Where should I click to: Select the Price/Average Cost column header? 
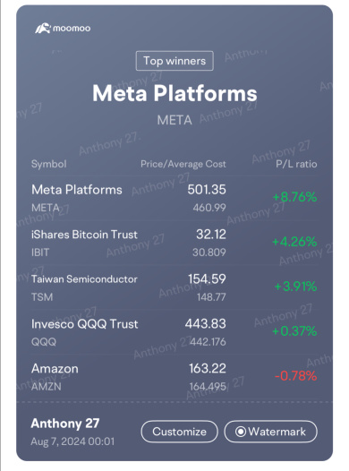coord(183,164)
